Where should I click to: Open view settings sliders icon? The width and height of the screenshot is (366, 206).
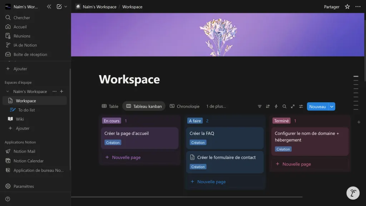(x=301, y=107)
